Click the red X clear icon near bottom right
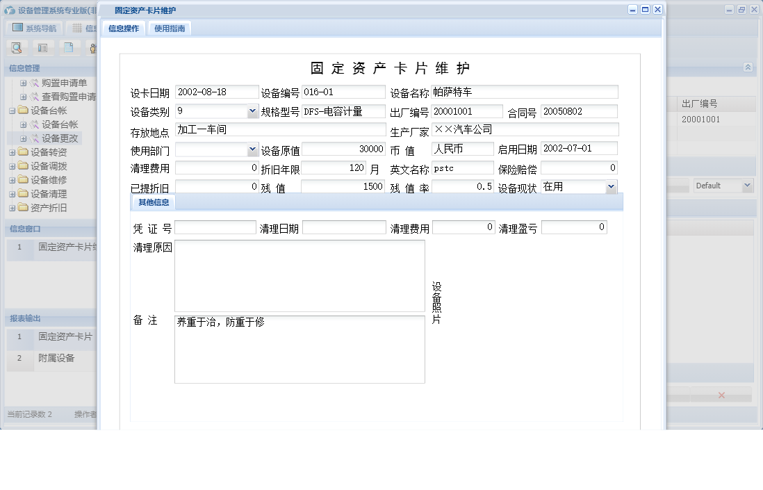The height and width of the screenshot is (490, 763). (x=721, y=395)
